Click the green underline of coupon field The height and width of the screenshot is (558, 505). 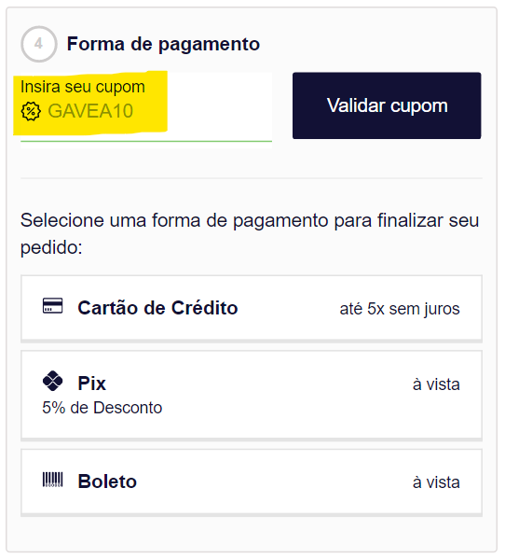click(x=146, y=141)
